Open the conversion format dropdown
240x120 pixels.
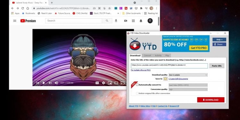tap(188, 85)
